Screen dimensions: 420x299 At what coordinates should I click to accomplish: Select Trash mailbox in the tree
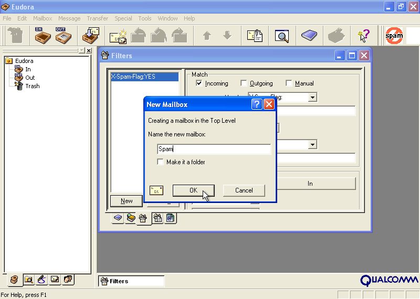click(x=33, y=86)
